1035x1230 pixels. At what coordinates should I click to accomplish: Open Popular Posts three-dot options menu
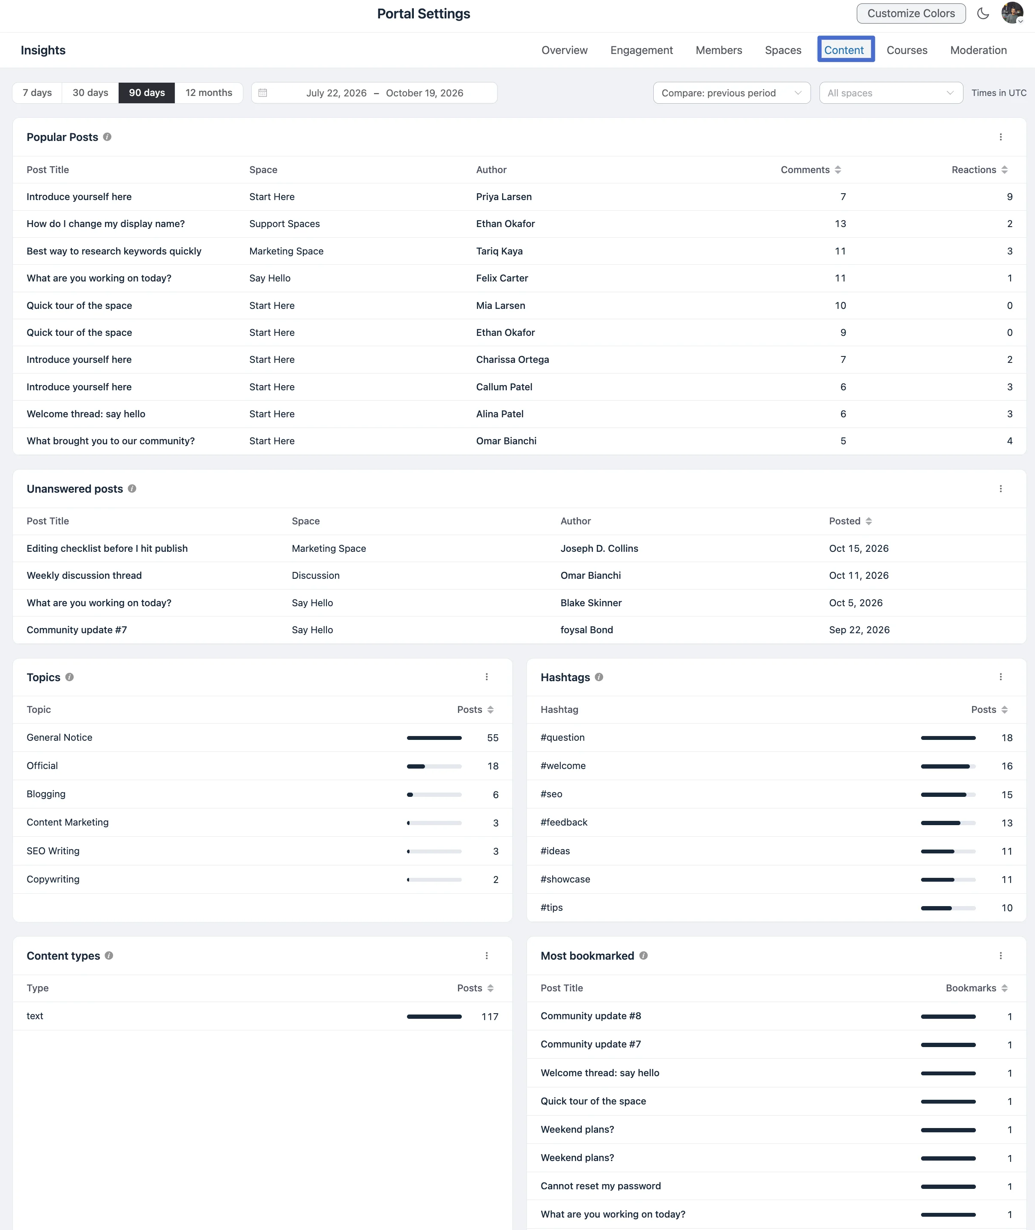coord(1000,137)
